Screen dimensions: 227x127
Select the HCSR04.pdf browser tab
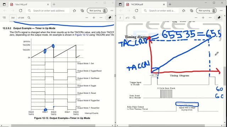[x=145, y=5]
